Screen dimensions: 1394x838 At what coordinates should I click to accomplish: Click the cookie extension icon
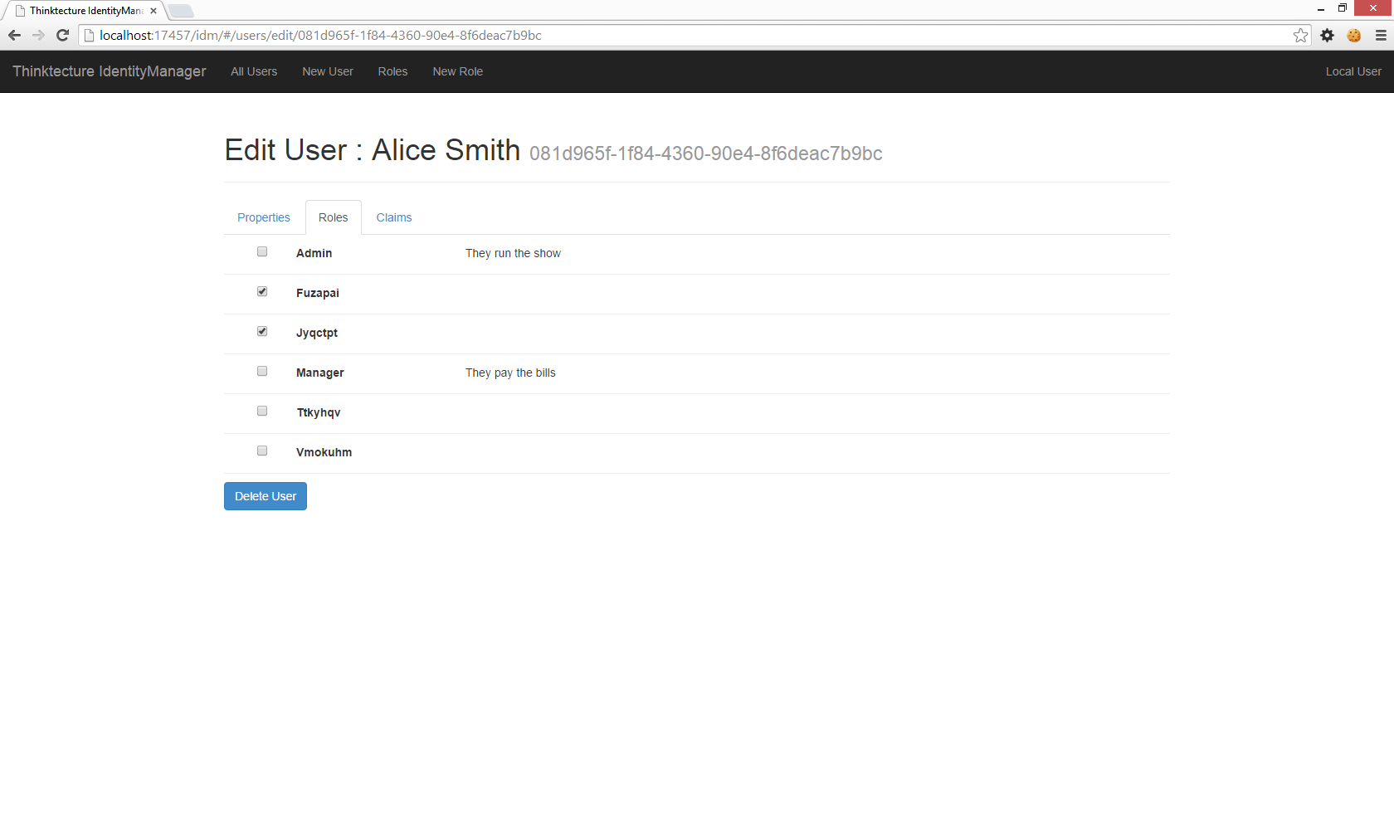(x=1354, y=35)
